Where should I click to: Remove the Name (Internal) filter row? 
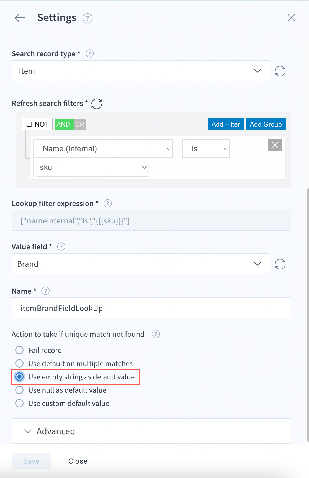(275, 145)
